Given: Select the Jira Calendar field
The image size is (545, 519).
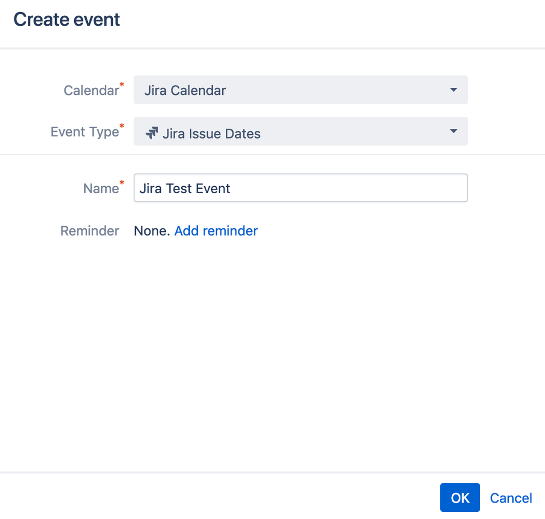Looking at the screenshot, I should point(300,90).
